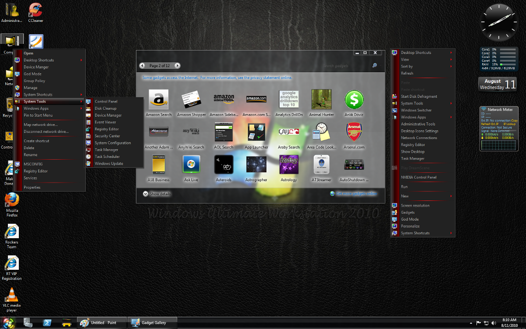This screenshot has width=526, height=329.
Task: Select the Ask Live gadget
Action: pos(191,164)
